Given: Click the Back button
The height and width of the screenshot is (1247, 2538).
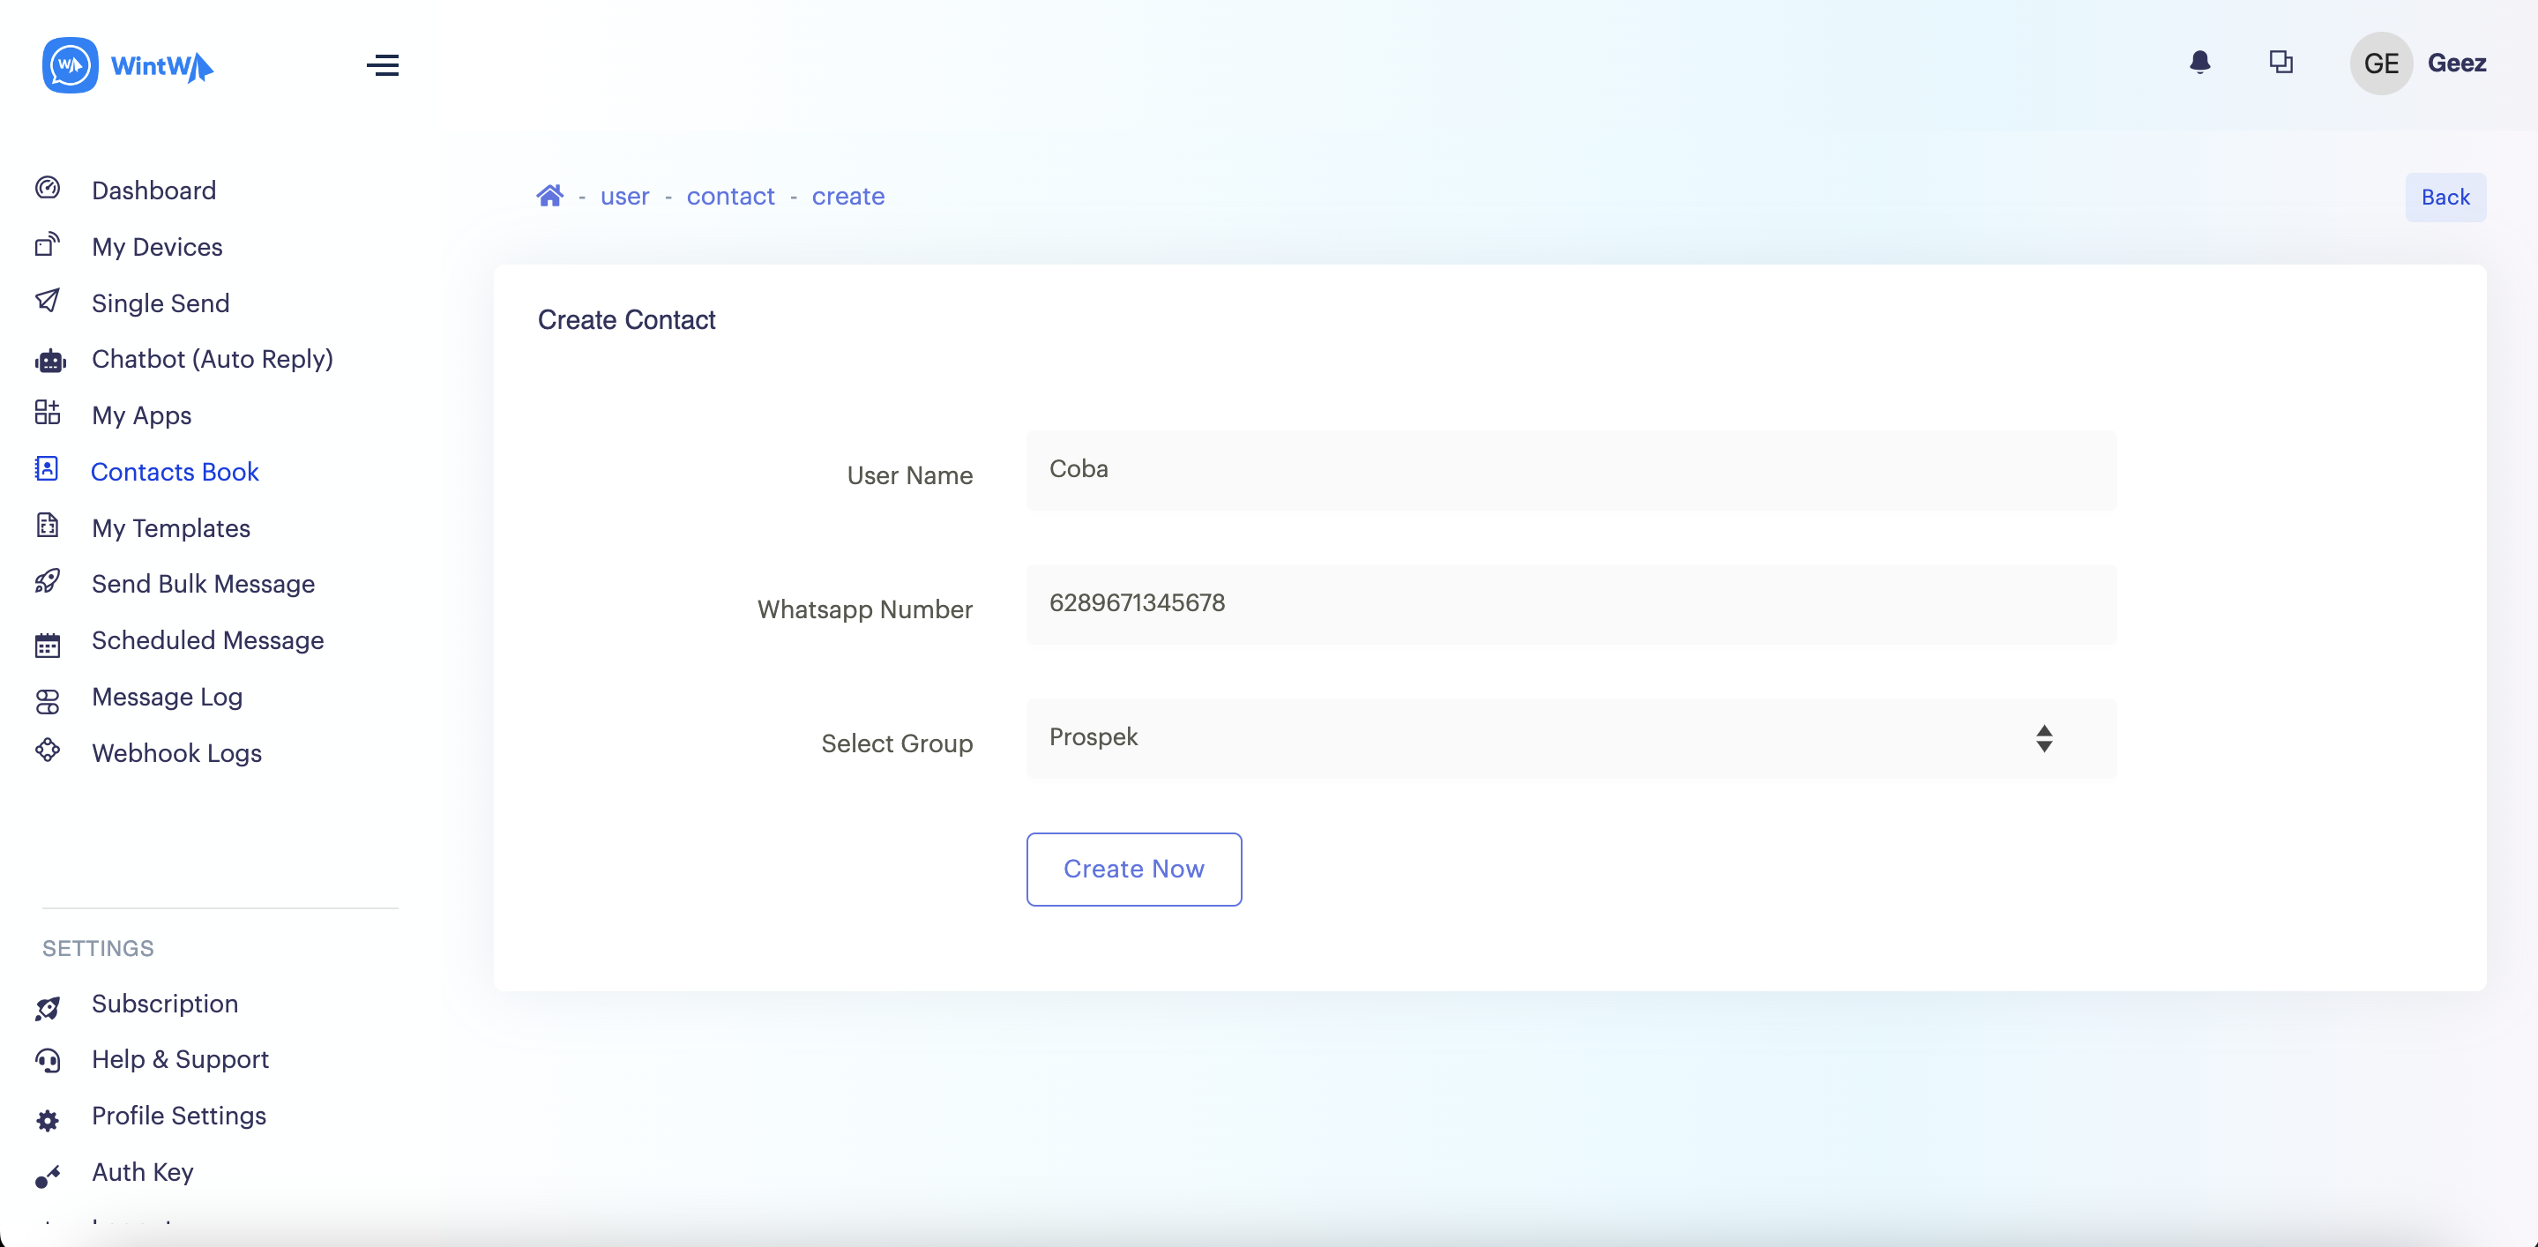Looking at the screenshot, I should pos(2445,197).
